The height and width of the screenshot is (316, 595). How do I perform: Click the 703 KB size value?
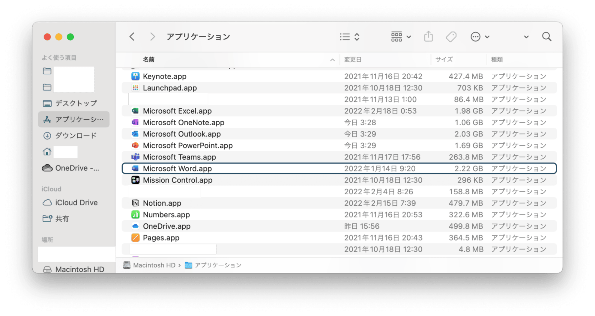pyautogui.click(x=470, y=88)
